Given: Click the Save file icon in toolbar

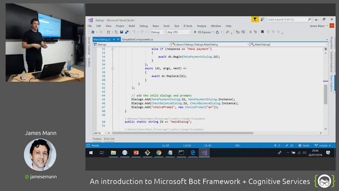Looking at the screenshot, I should point(121,32).
